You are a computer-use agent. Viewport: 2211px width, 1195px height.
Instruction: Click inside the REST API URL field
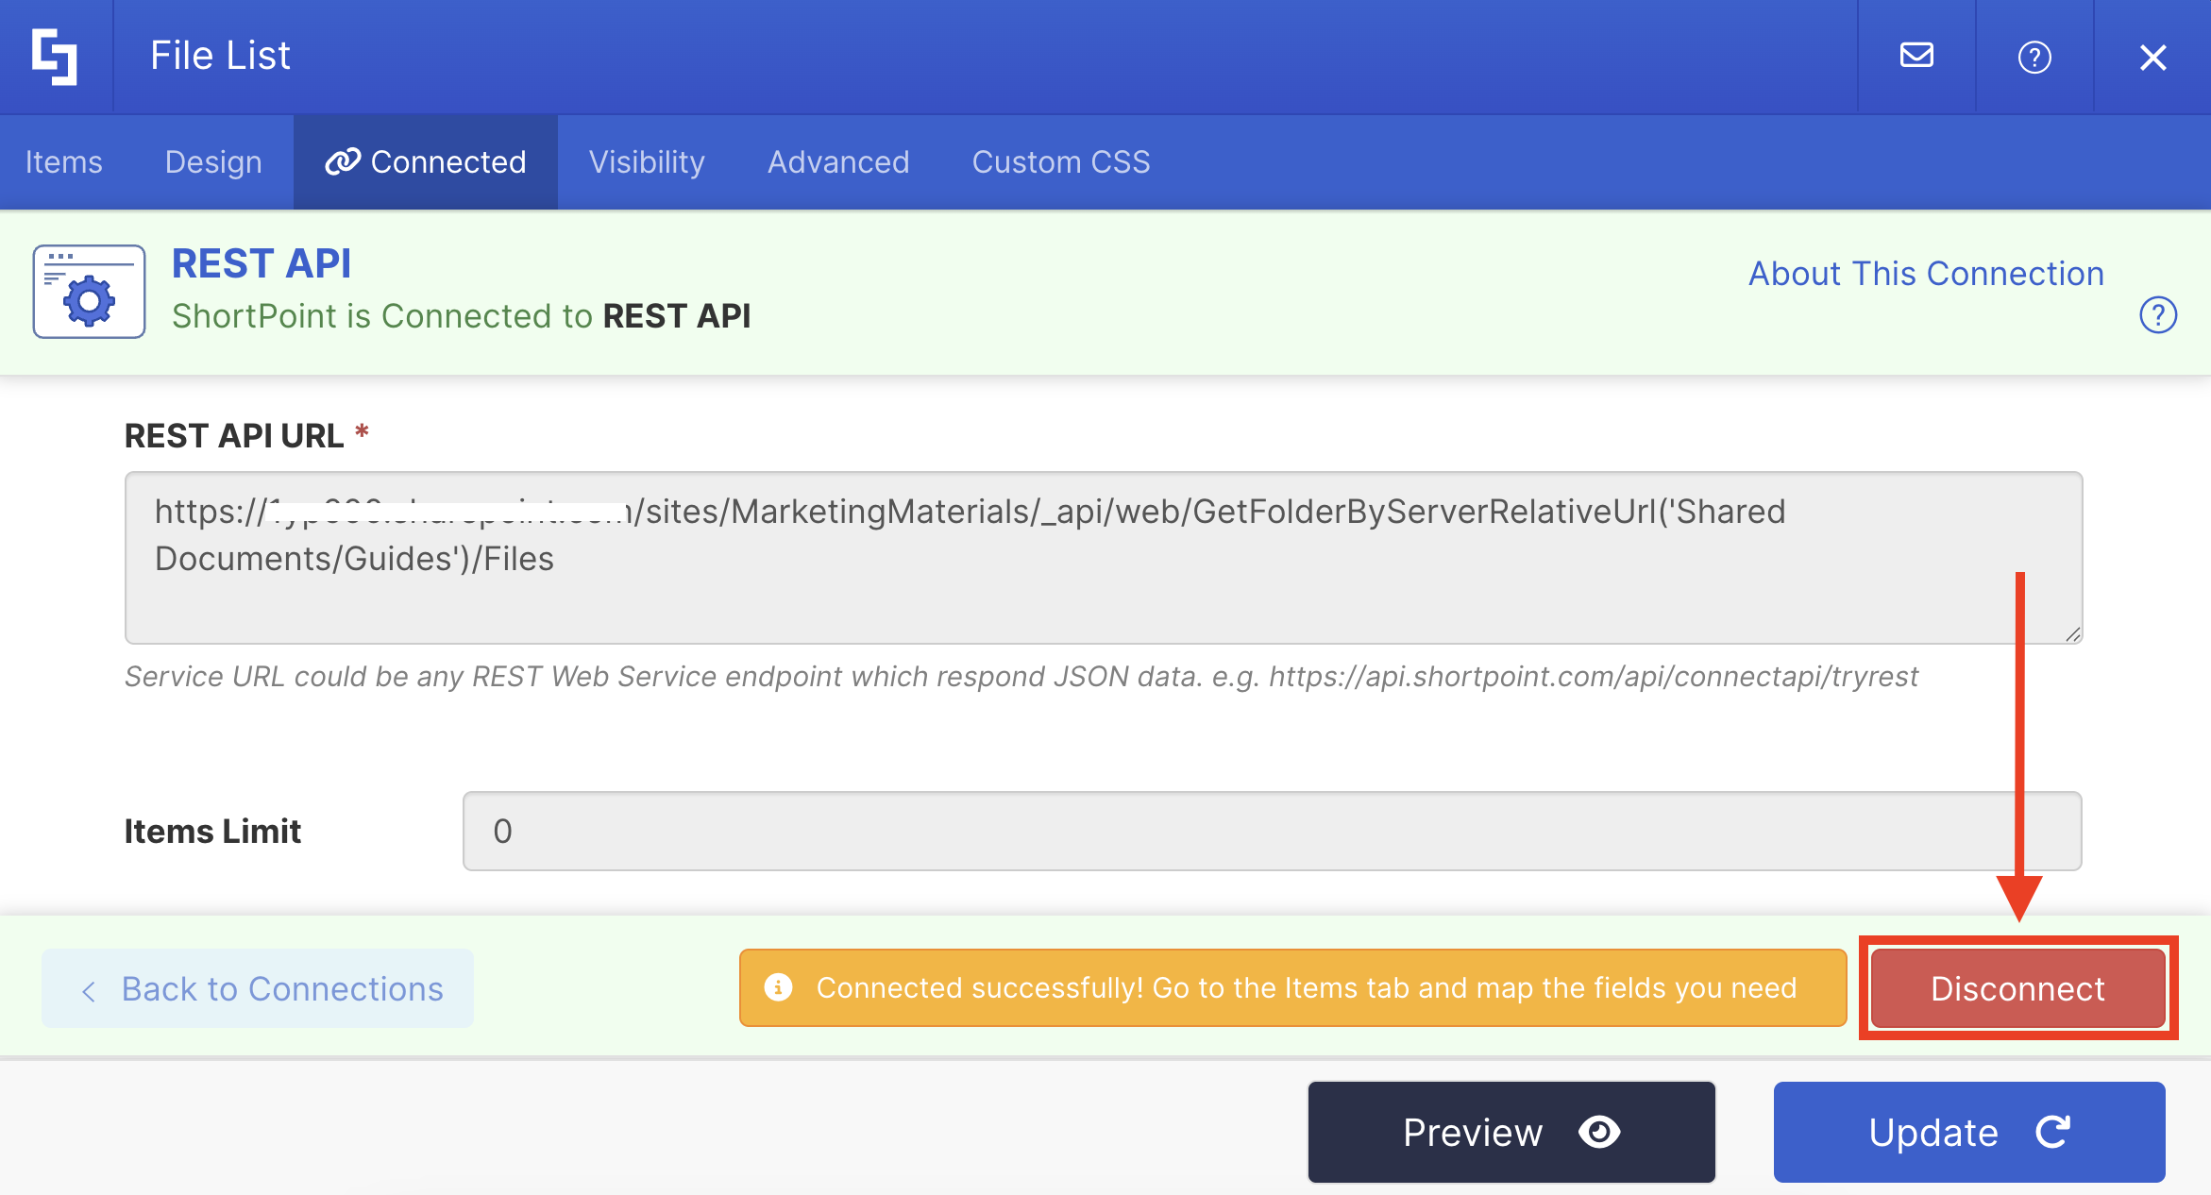1103,557
